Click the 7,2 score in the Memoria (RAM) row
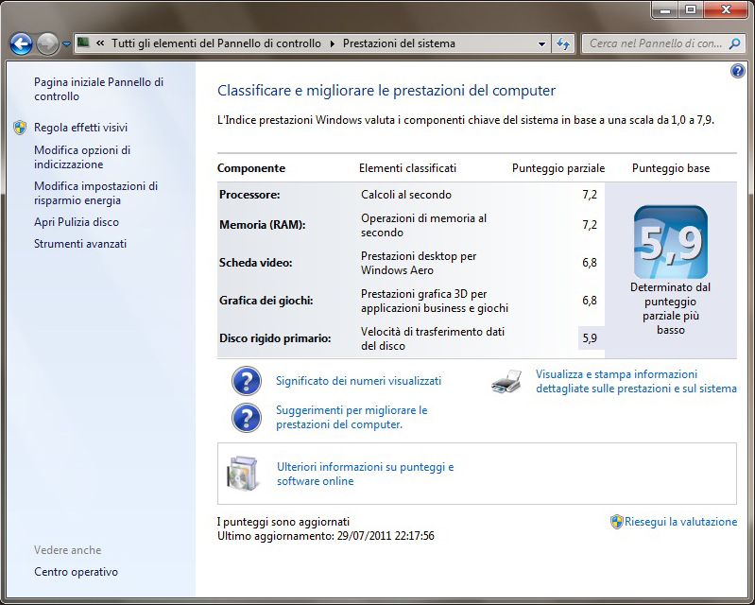Image resolution: width=755 pixels, height=605 pixels. coord(590,225)
